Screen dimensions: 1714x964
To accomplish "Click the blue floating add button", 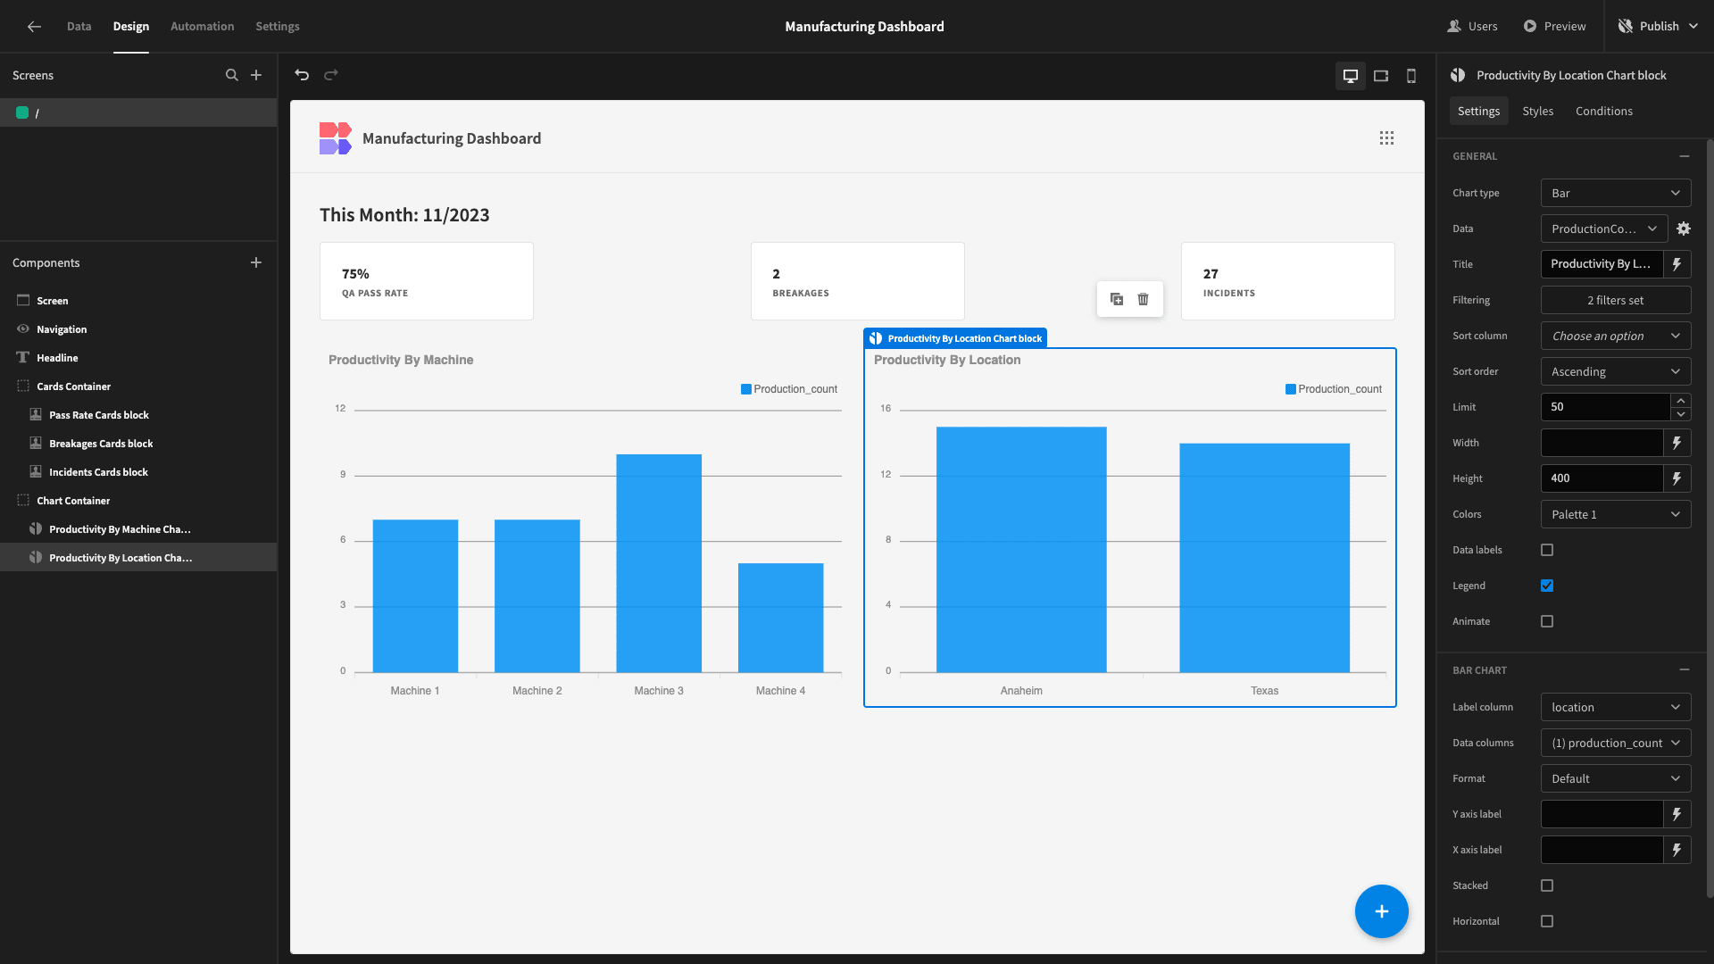I will (x=1382, y=911).
